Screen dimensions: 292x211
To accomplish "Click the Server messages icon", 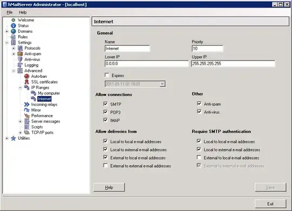I will point(26,121).
